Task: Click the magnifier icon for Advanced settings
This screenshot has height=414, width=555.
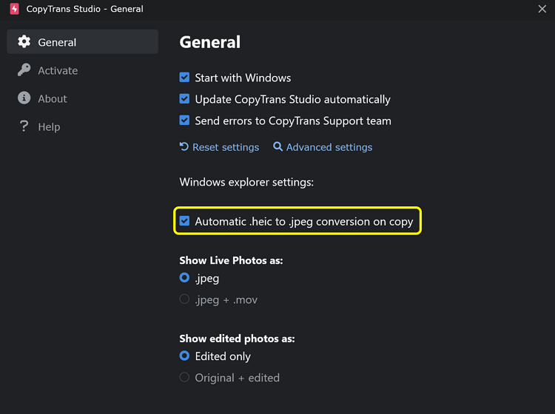Action: 277,146
